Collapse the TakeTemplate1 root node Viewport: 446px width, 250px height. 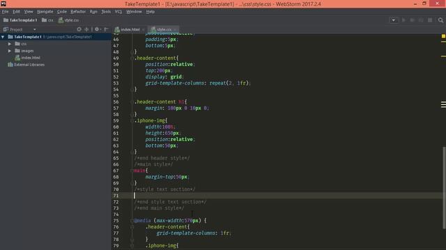click(3, 37)
